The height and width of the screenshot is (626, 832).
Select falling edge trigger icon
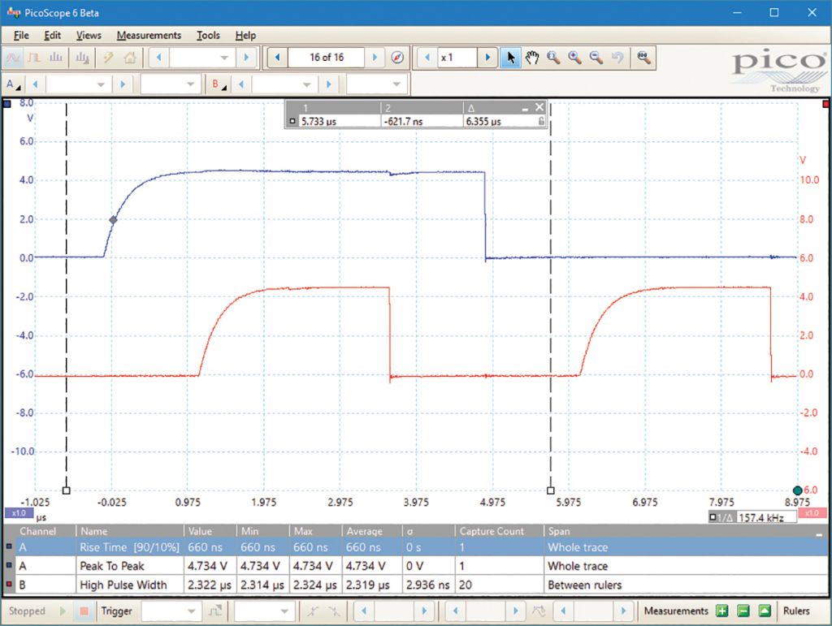334,611
